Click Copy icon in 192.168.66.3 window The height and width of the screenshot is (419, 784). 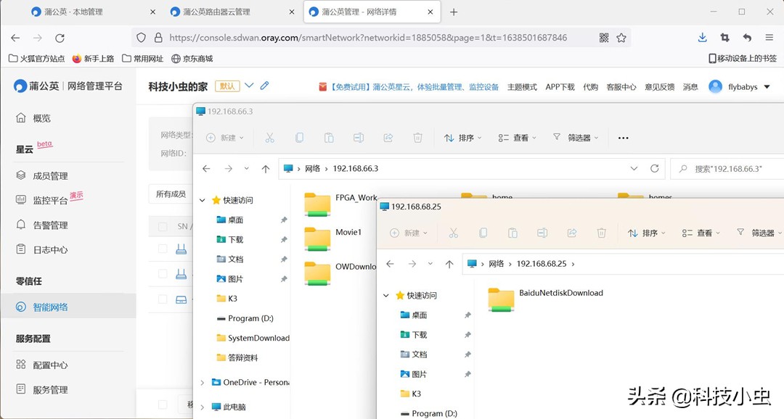tap(299, 138)
